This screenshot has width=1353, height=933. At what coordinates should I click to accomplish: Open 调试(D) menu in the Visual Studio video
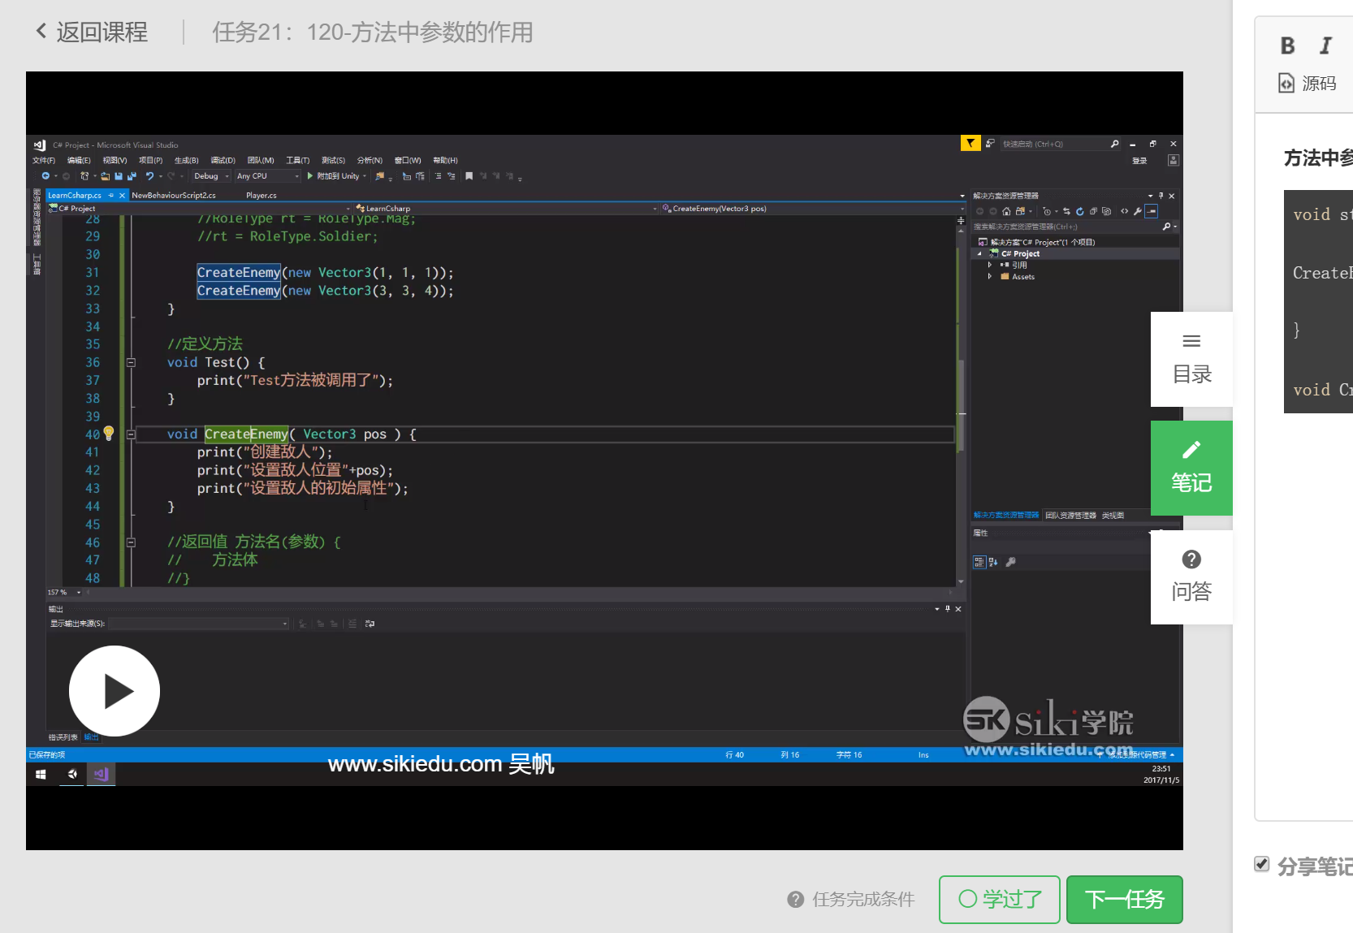click(223, 160)
